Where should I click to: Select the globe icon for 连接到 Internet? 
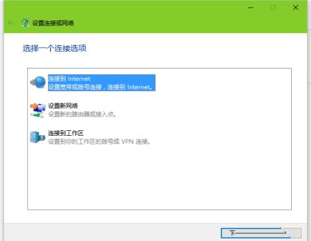(x=38, y=82)
